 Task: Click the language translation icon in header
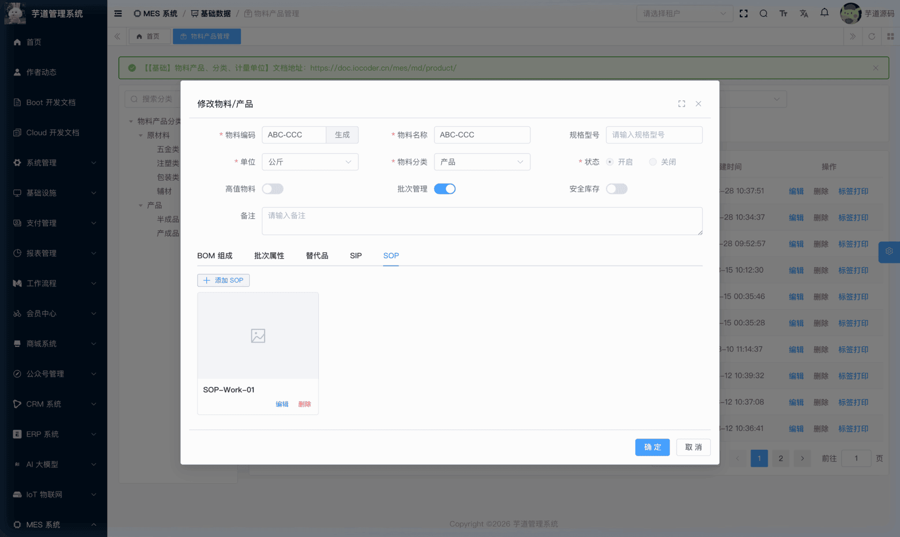coord(804,13)
